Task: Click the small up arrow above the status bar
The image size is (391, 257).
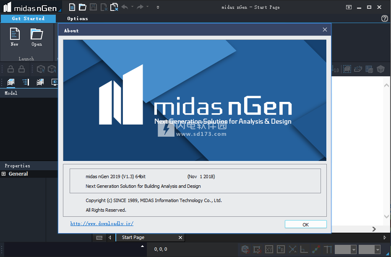Action: [x=142, y=246]
